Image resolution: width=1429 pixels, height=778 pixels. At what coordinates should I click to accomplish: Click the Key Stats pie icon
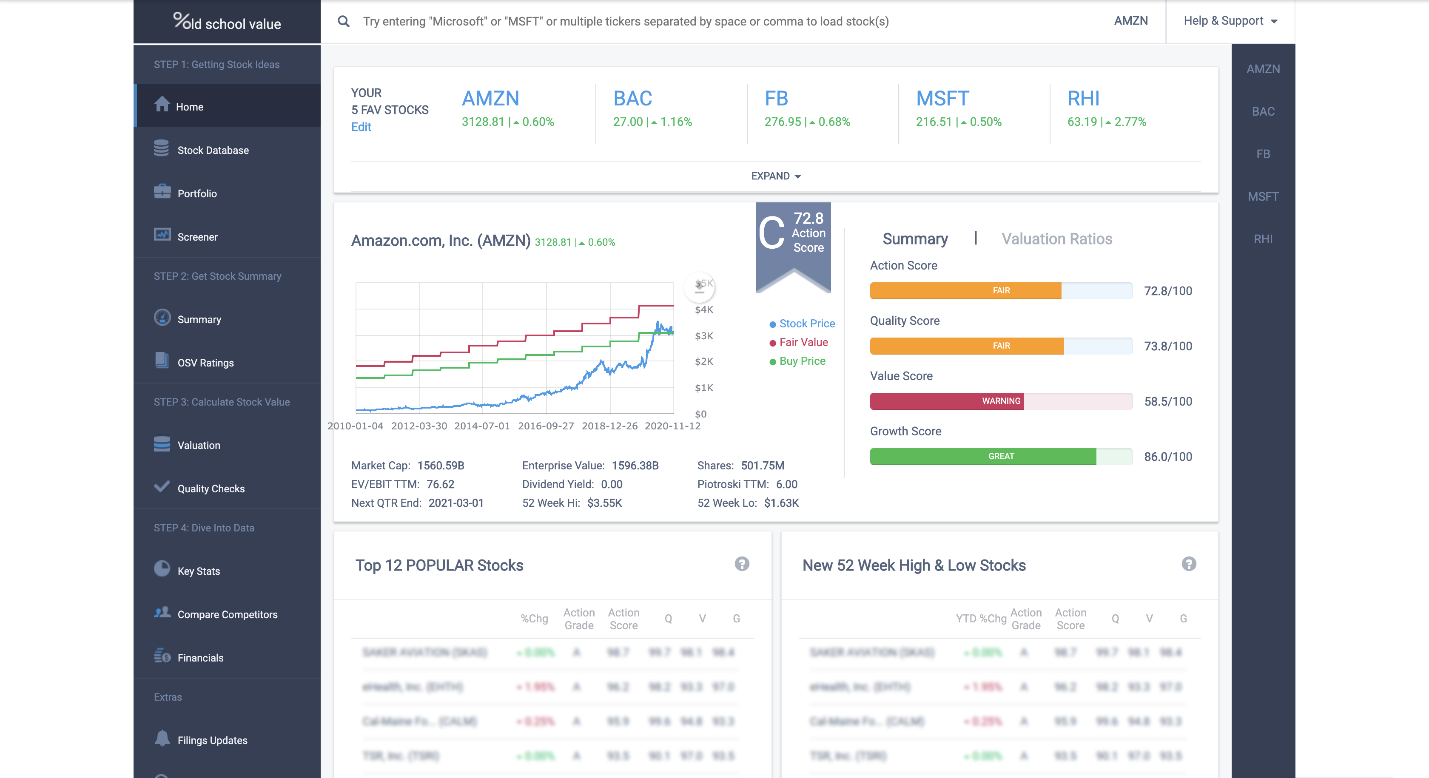click(162, 569)
